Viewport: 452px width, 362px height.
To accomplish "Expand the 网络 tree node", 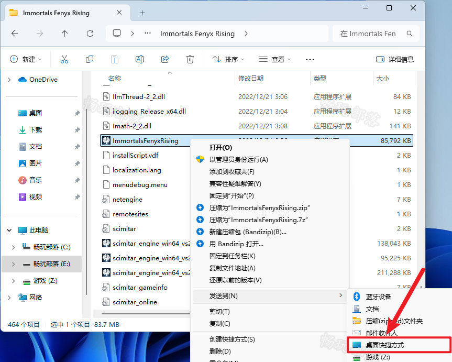I will pyautogui.click(x=9, y=298).
